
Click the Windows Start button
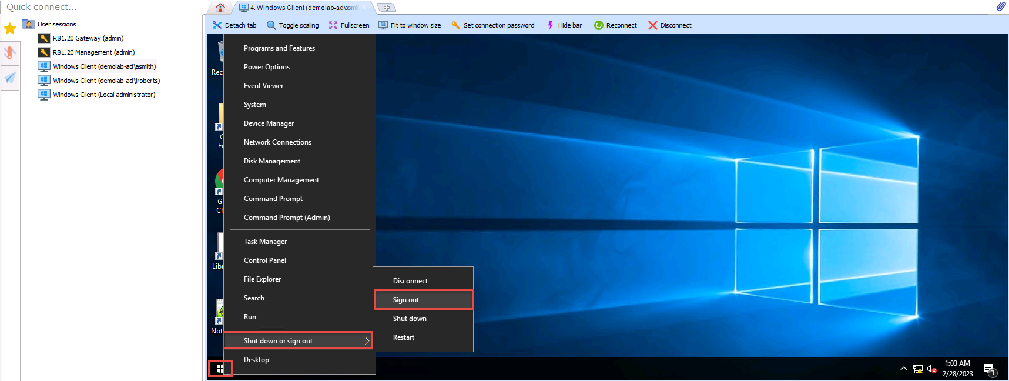(x=220, y=369)
